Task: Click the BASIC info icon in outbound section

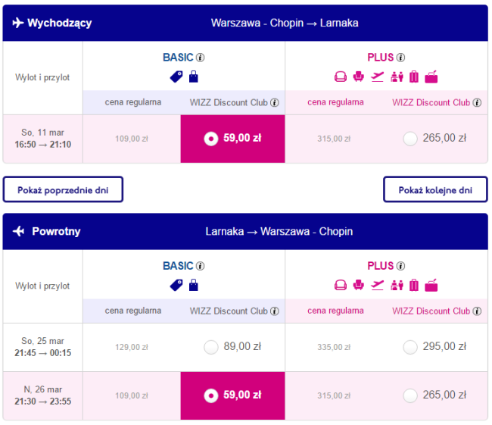Action: [200, 58]
